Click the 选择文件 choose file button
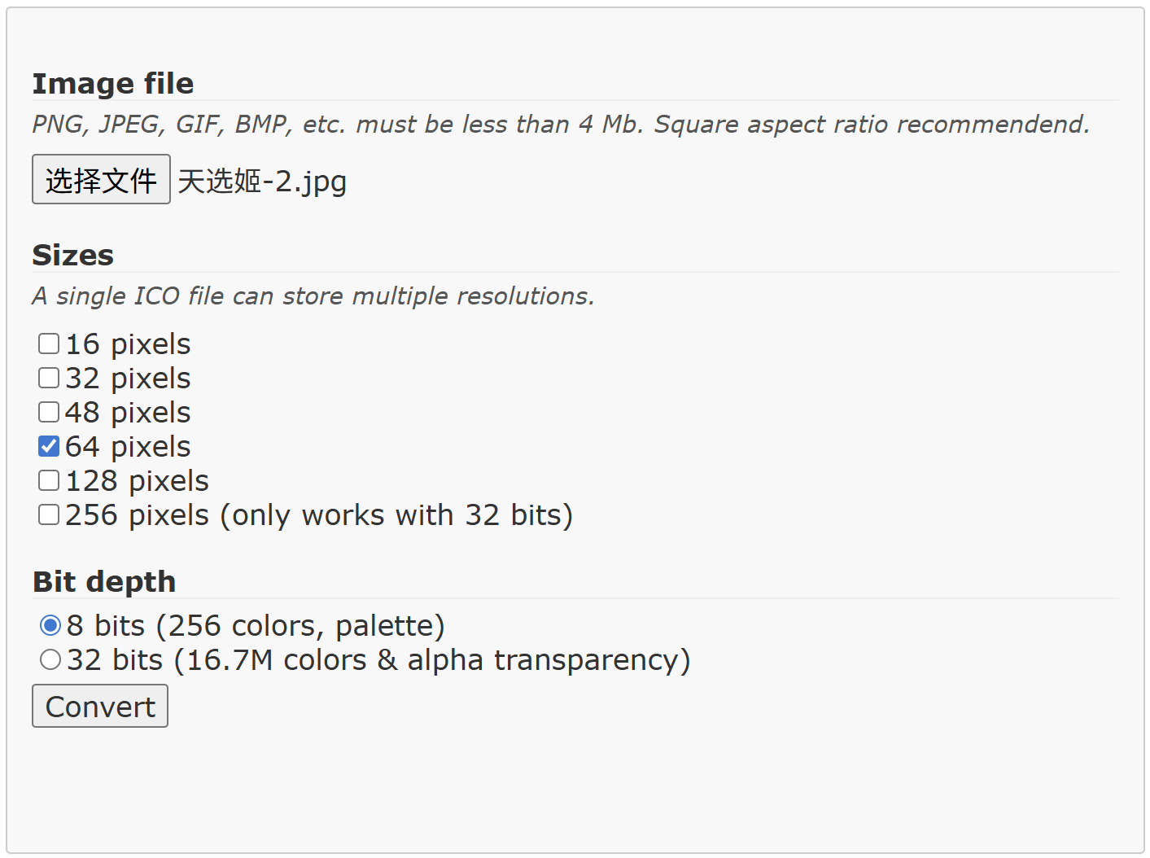 [101, 180]
